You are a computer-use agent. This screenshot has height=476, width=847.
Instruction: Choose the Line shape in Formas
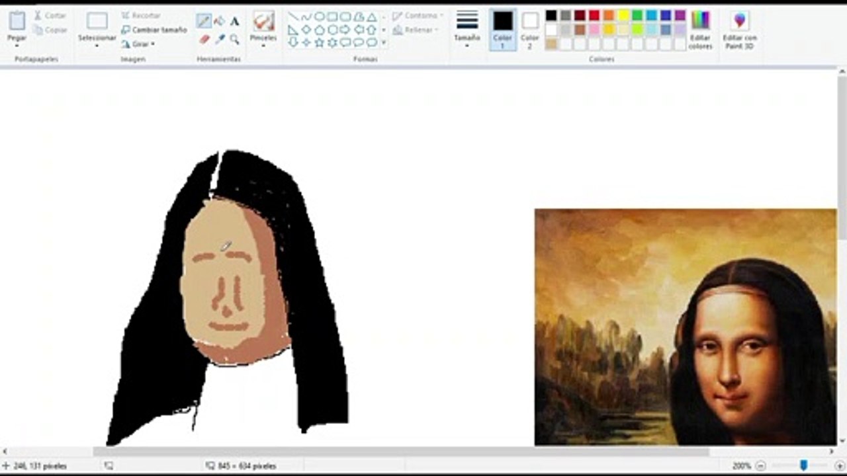click(293, 17)
